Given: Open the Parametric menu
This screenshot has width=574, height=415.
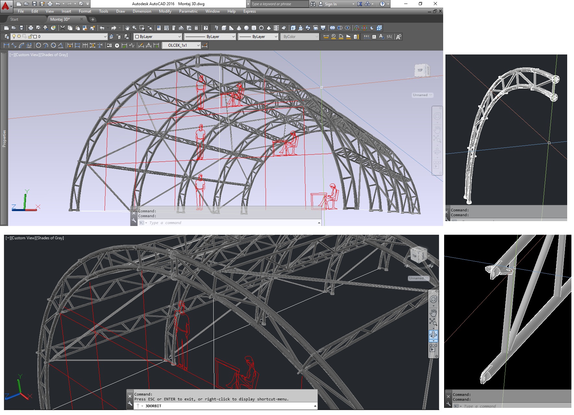Looking at the screenshot, I should [188, 11].
